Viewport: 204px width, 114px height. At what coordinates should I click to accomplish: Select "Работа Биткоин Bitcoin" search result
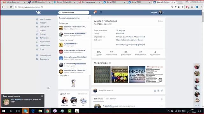[x=74, y=58]
